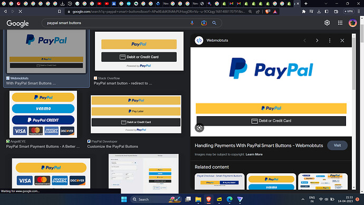The height and width of the screenshot is (205, 364).
Task: Open File Explorer from taskbar
Action: [x=198, y=199]
